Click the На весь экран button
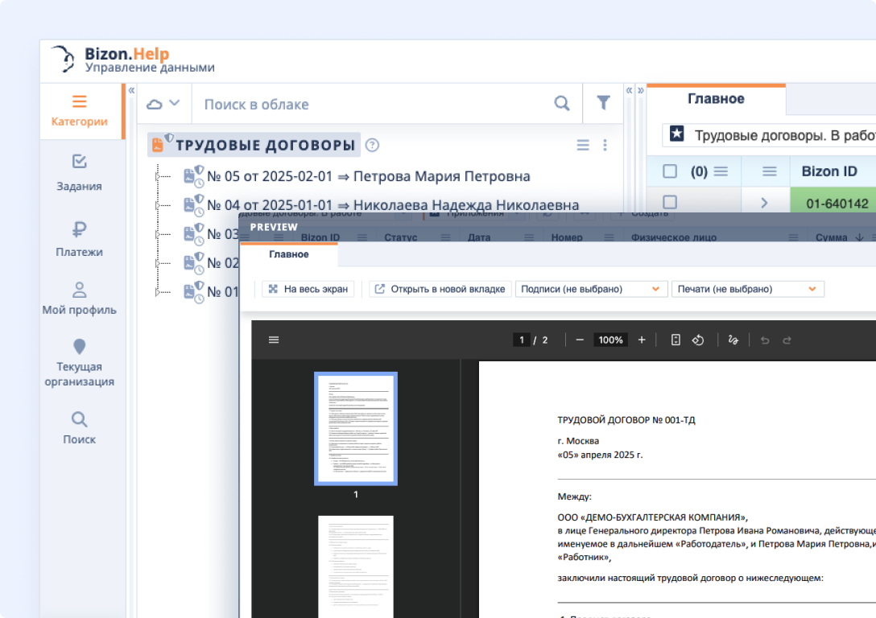 [x=308, y=288]
